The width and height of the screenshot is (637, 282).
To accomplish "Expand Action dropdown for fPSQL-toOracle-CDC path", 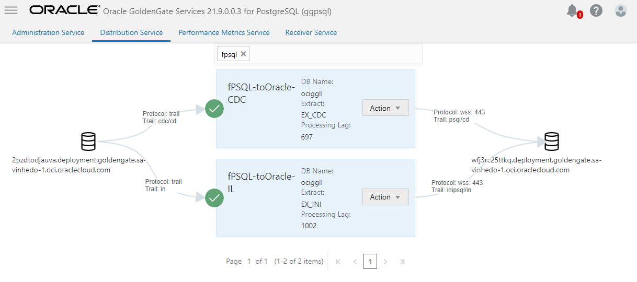I will pyautogui.click(x=385, y=108).
